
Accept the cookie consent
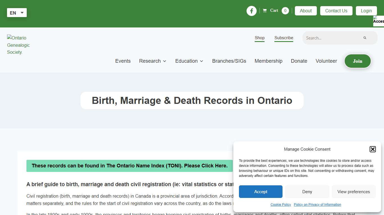261,191
